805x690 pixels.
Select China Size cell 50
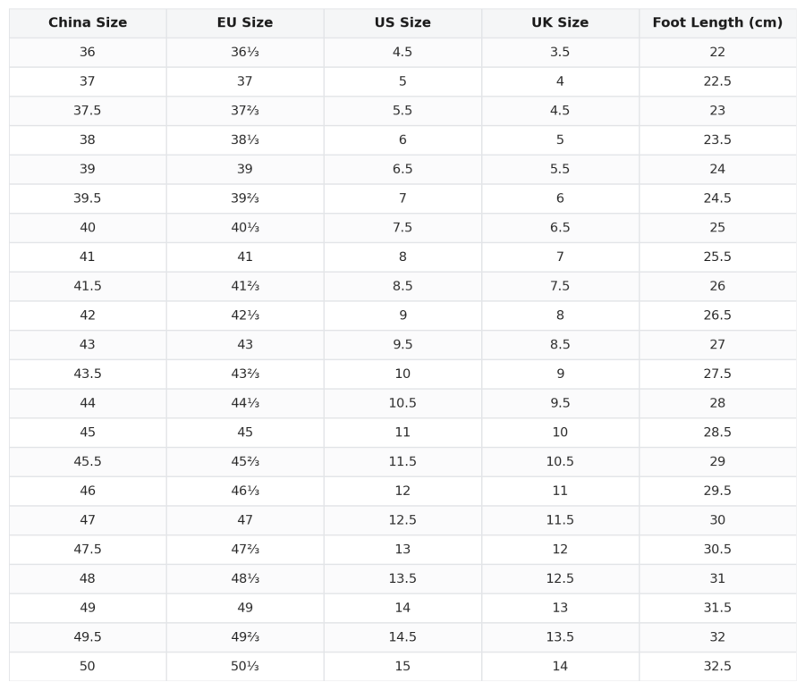click(x=88, y=666)
